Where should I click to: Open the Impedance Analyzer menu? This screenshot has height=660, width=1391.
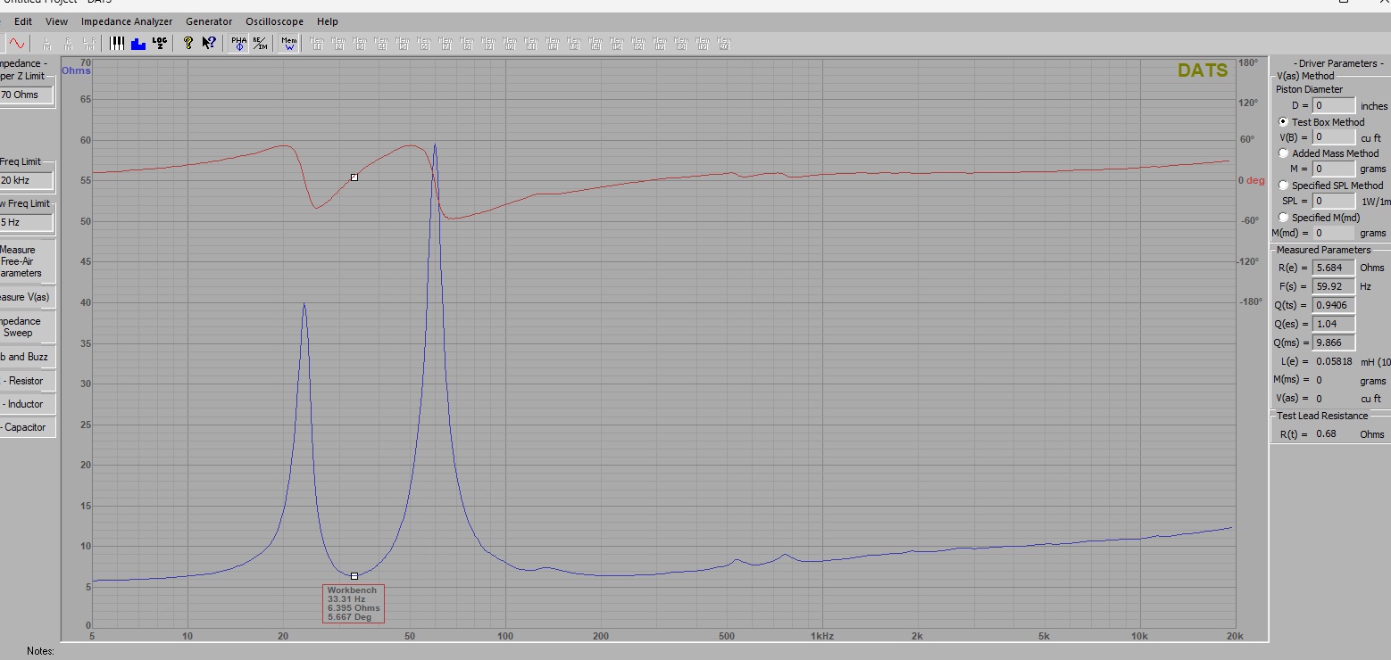click(127, 21)
